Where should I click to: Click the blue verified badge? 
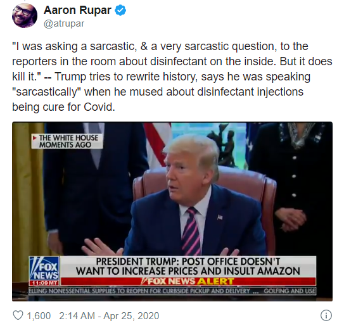coord(120,10)
